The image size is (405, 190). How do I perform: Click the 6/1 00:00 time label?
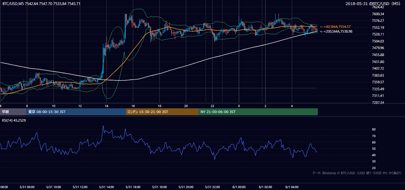pos(239,187)
